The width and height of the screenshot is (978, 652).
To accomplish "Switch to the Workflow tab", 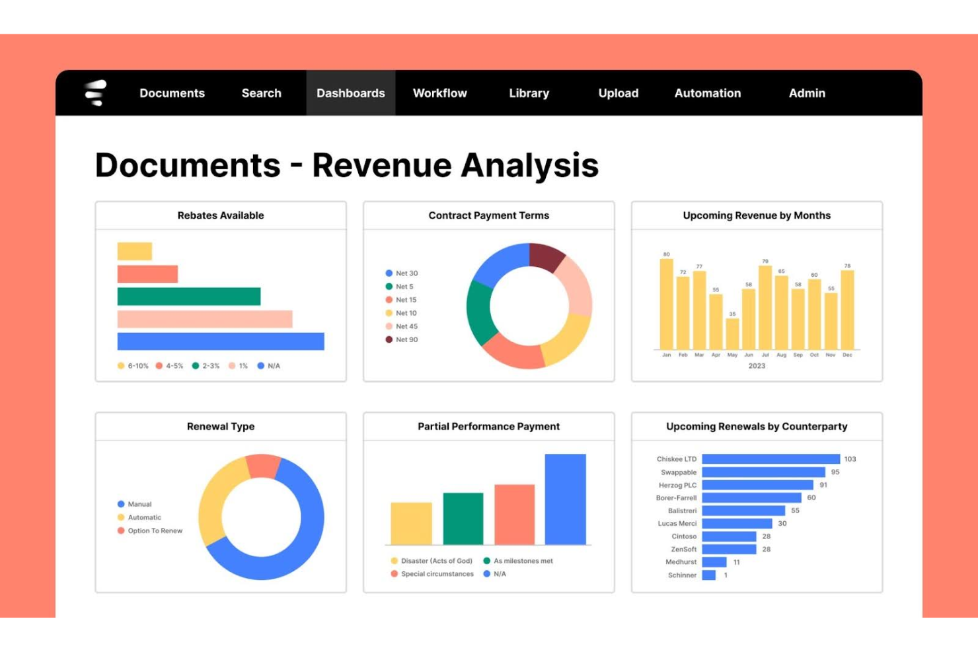I will pos(439,93).
